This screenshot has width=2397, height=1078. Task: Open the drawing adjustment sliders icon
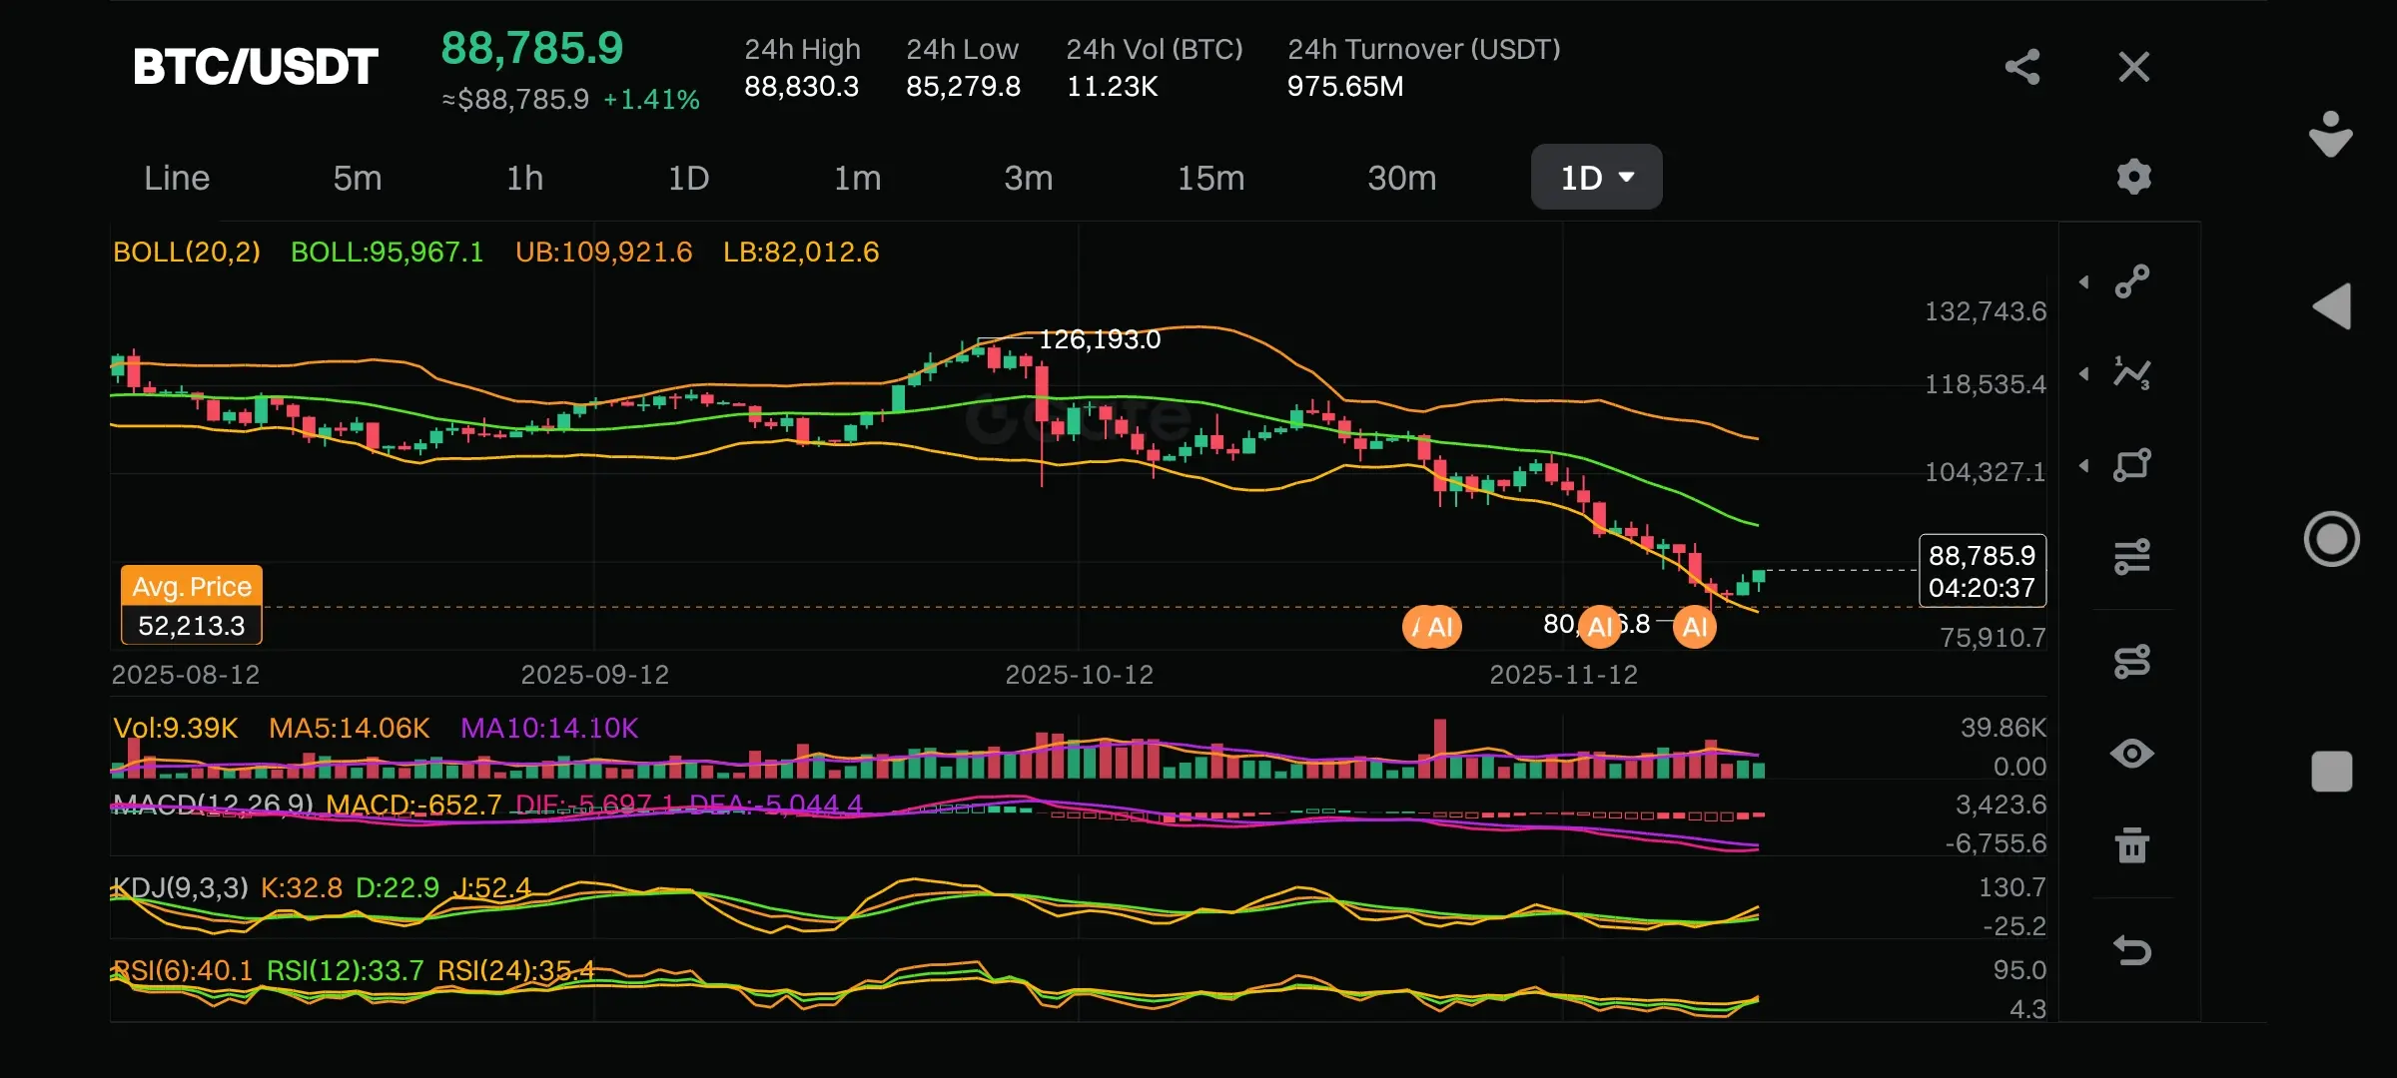pos(2132,557)
